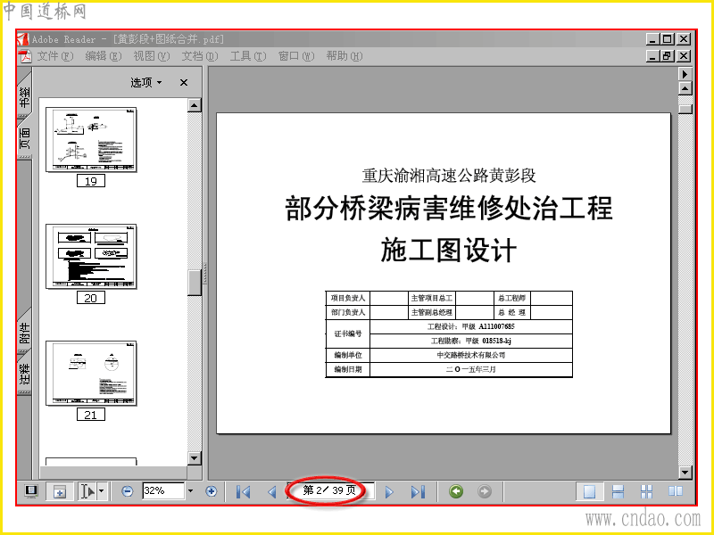Go back to the previous view with the green arrow

click(x=456, y=491)
